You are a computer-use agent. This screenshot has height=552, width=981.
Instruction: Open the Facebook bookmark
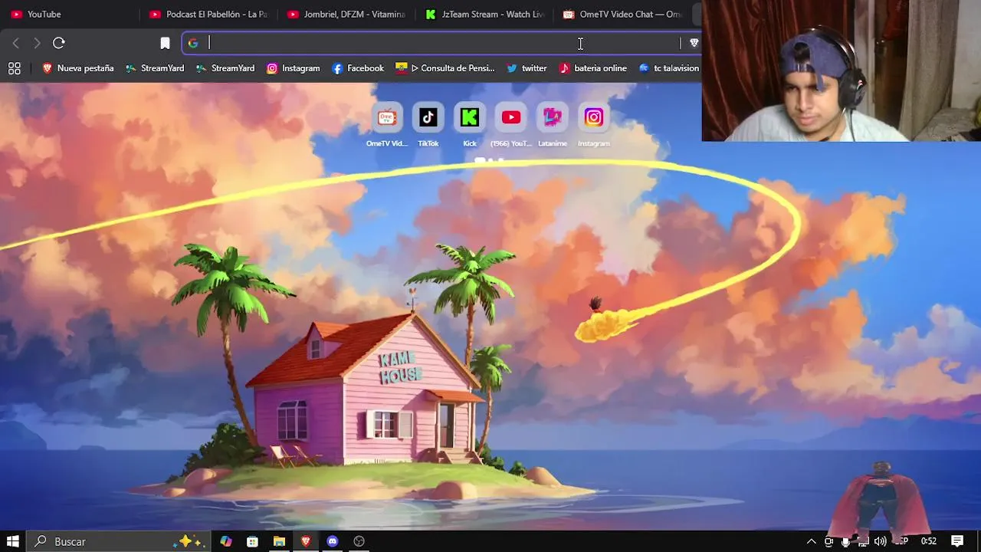coord(358,68)
